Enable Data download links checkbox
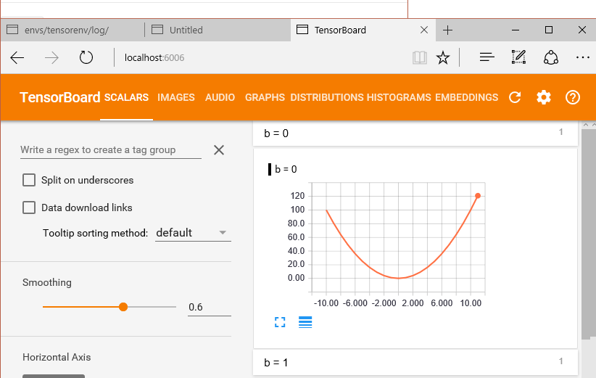 tap(29, 208)
